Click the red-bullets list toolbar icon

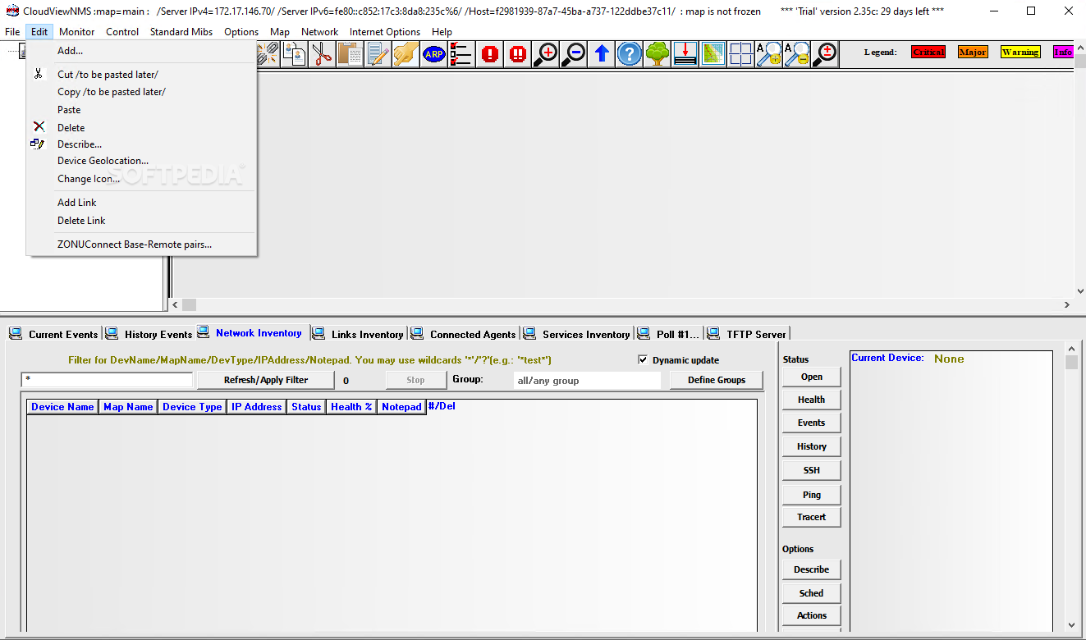pos(461,54)
